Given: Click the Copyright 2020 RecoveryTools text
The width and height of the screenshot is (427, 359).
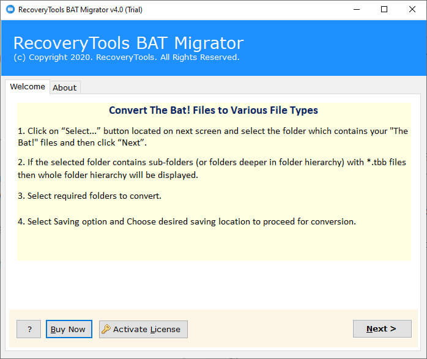Looking at the screenshot, I should point(127,57).
